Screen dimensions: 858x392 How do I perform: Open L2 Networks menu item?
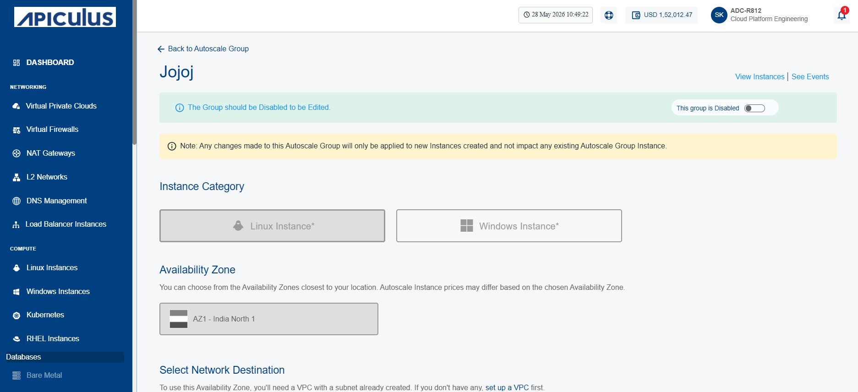(47, 177)
